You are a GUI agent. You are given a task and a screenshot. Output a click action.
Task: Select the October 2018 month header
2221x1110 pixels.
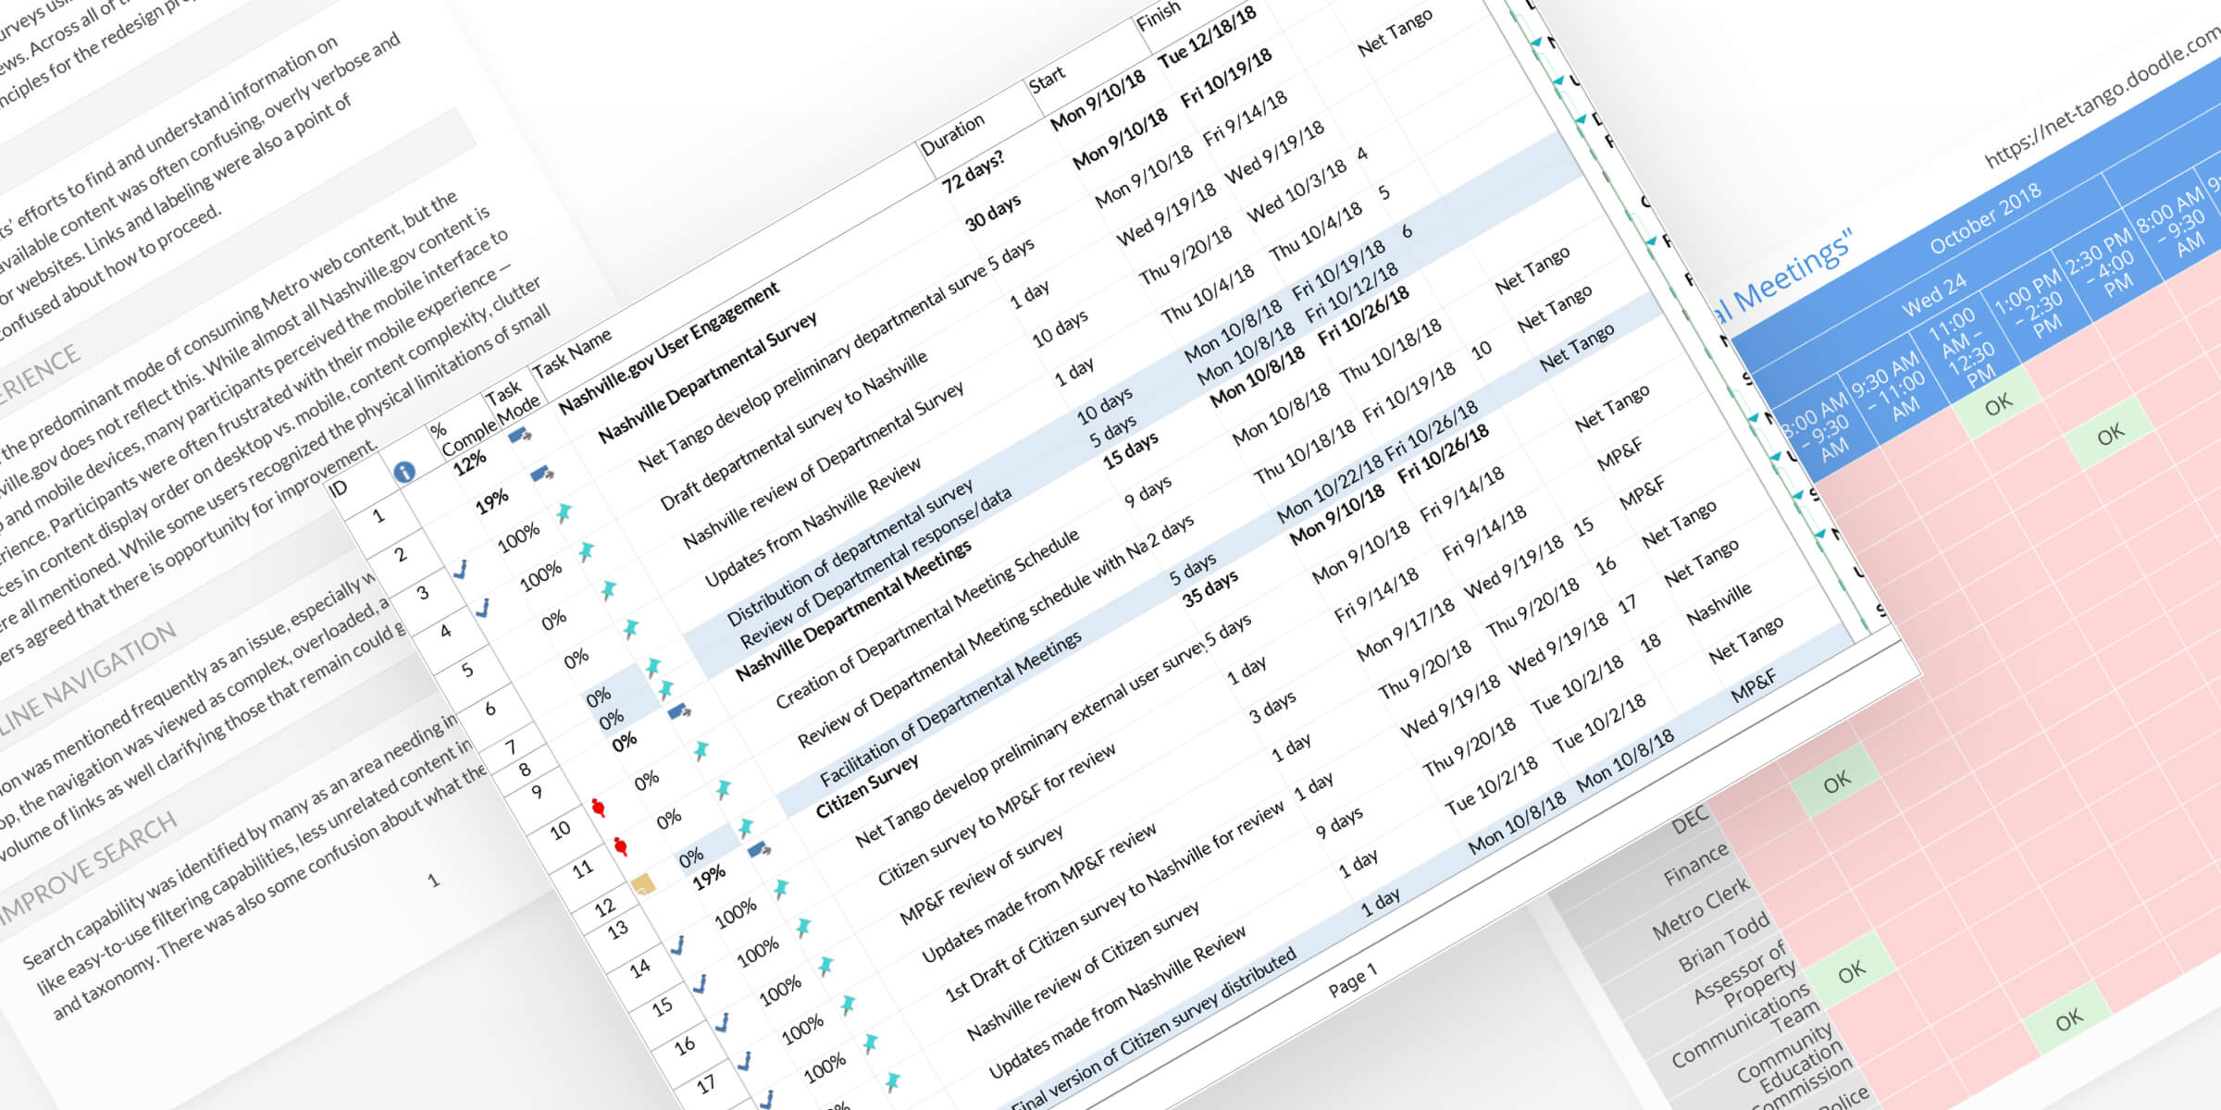pos(1984,218)
